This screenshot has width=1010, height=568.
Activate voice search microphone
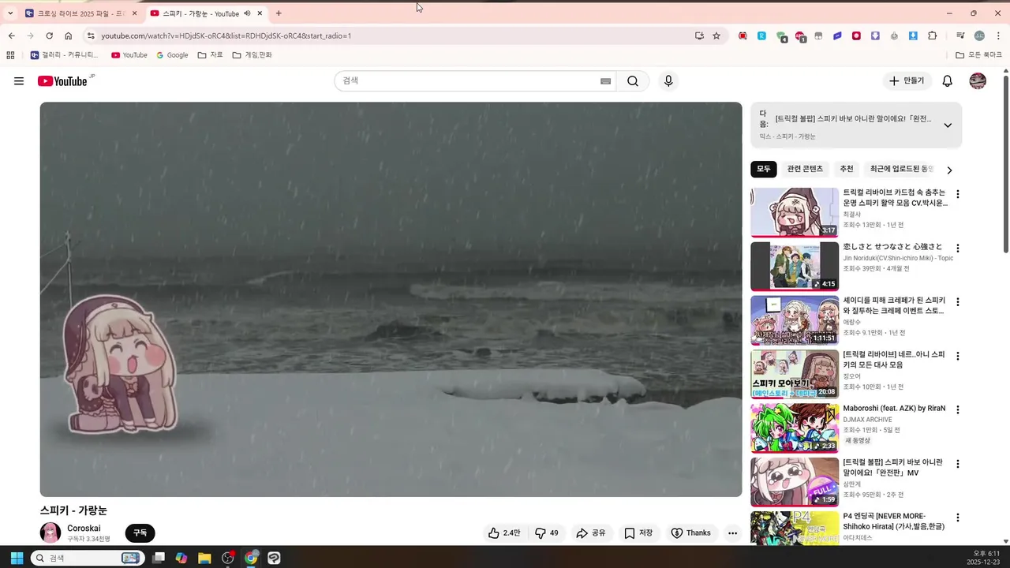coord(668,81)
